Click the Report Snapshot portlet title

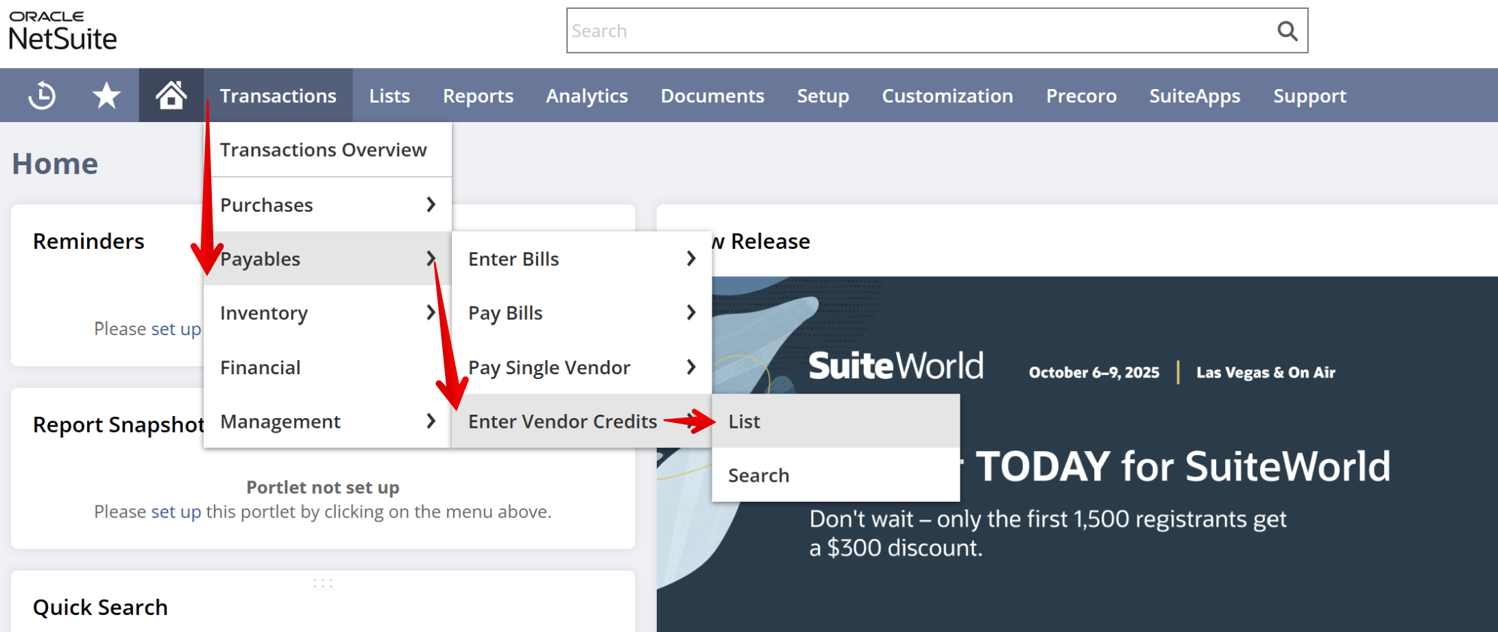[119, 425]
